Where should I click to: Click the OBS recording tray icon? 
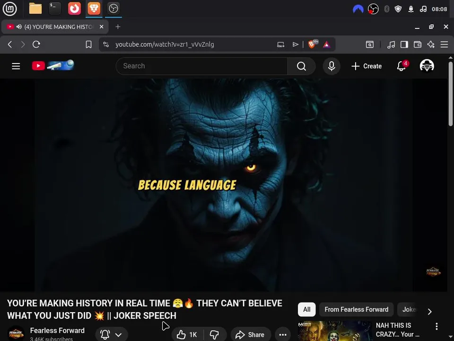(373, 9)
